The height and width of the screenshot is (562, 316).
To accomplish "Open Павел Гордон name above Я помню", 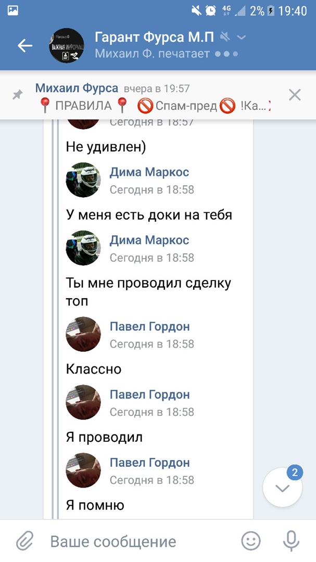I will pos(149,463).
